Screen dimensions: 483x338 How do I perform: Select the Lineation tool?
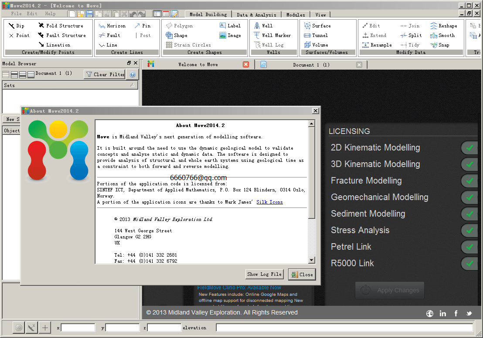(54, 45)
